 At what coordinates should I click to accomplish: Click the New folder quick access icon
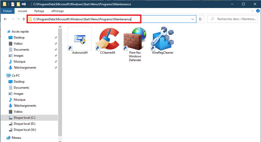(18, 4)
